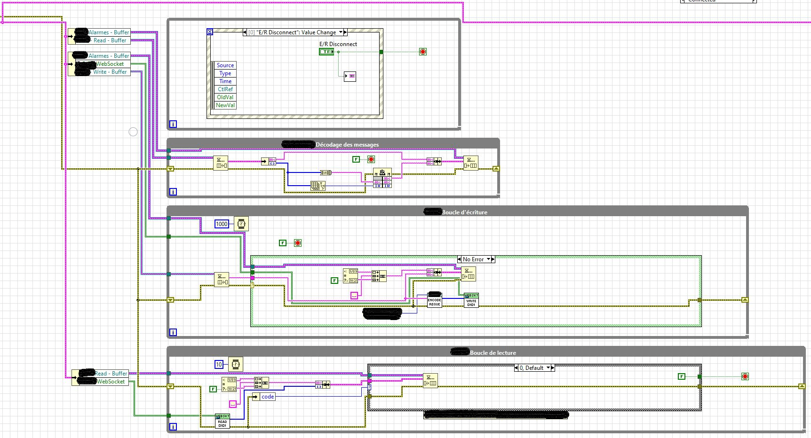Viewport: 811px width, 438px height.
Task: Toggle the False constant in Boucle de lecture
Action: 213,389
